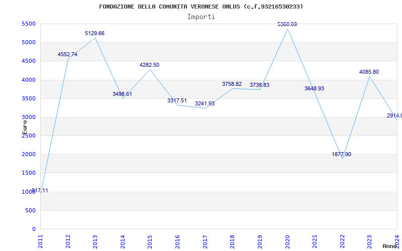This screenshot has height=251, width=402.
Task: Click the 0 y-axis tick label
Action: [x=34, y=229]
